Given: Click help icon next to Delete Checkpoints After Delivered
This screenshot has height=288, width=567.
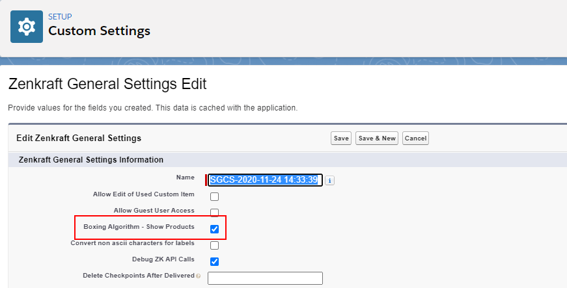Looking at the screenshot, I should pos(198,276).
